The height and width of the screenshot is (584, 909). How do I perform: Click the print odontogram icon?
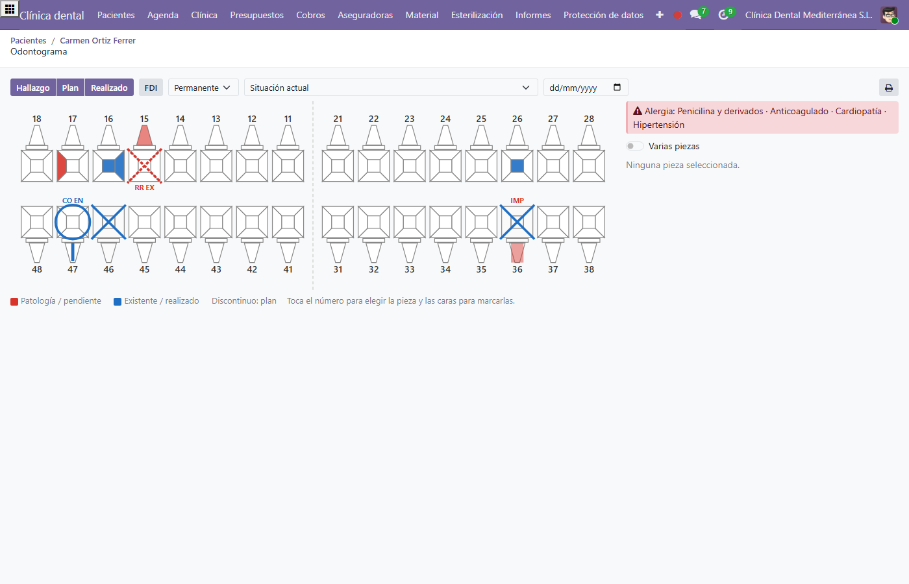[x=889, y=88]
